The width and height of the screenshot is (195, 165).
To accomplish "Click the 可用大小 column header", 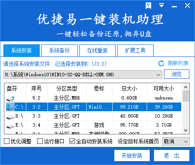I will [x=164, y=88].
